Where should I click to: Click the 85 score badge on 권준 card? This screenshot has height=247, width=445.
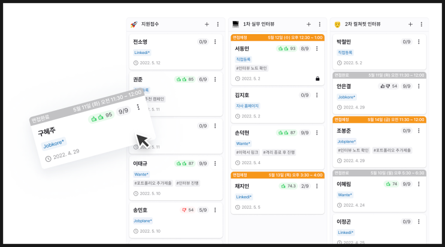tap(184, 79)
